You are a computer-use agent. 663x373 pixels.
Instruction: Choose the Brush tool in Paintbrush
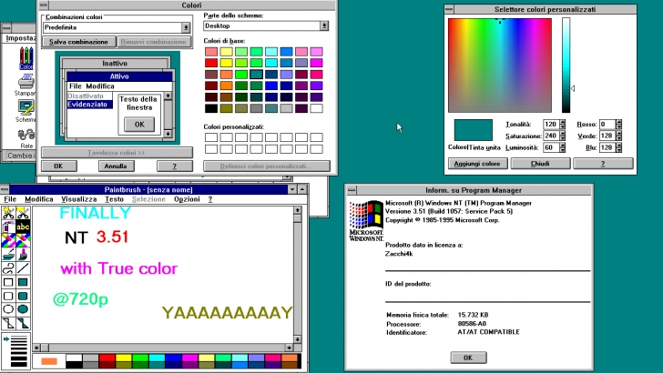[23, 255]
